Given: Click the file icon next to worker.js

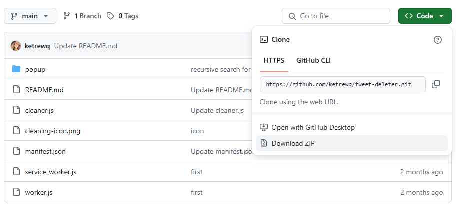Looking at the screenshot, I should click(17, 192).
